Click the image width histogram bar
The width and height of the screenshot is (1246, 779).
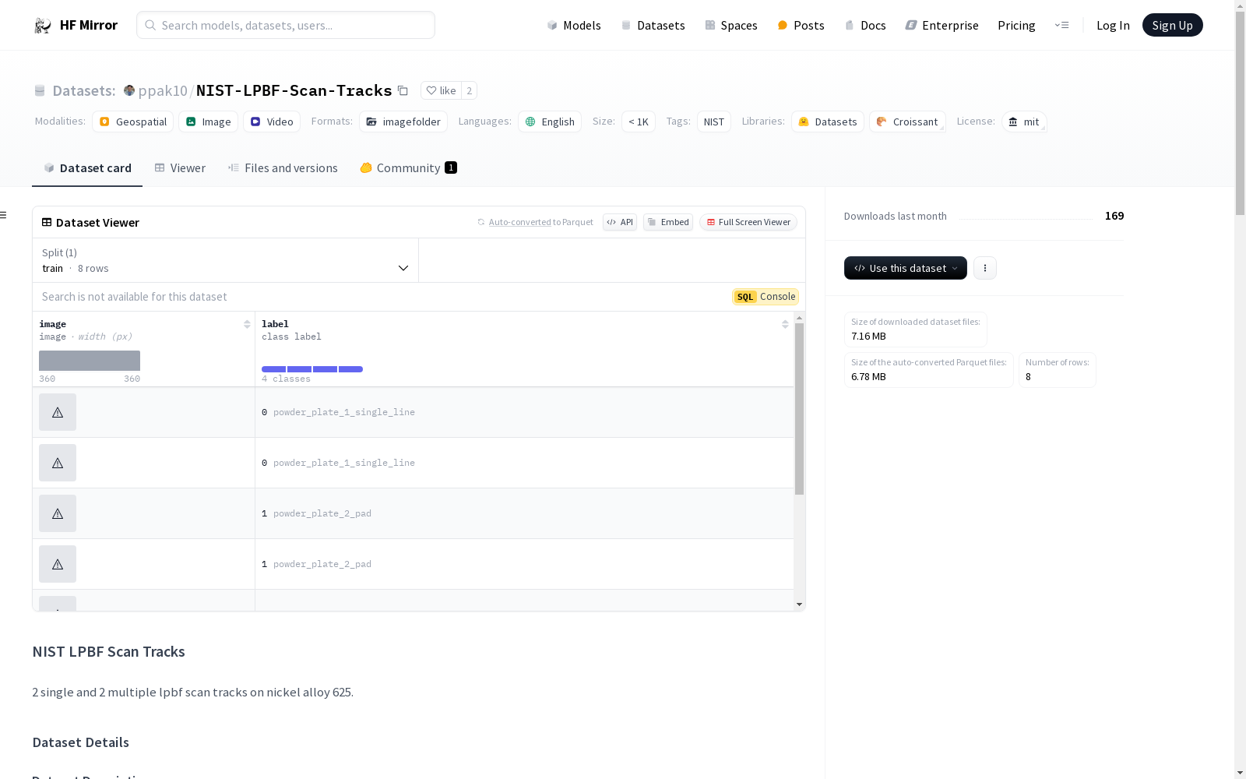(x=90, y=361)
